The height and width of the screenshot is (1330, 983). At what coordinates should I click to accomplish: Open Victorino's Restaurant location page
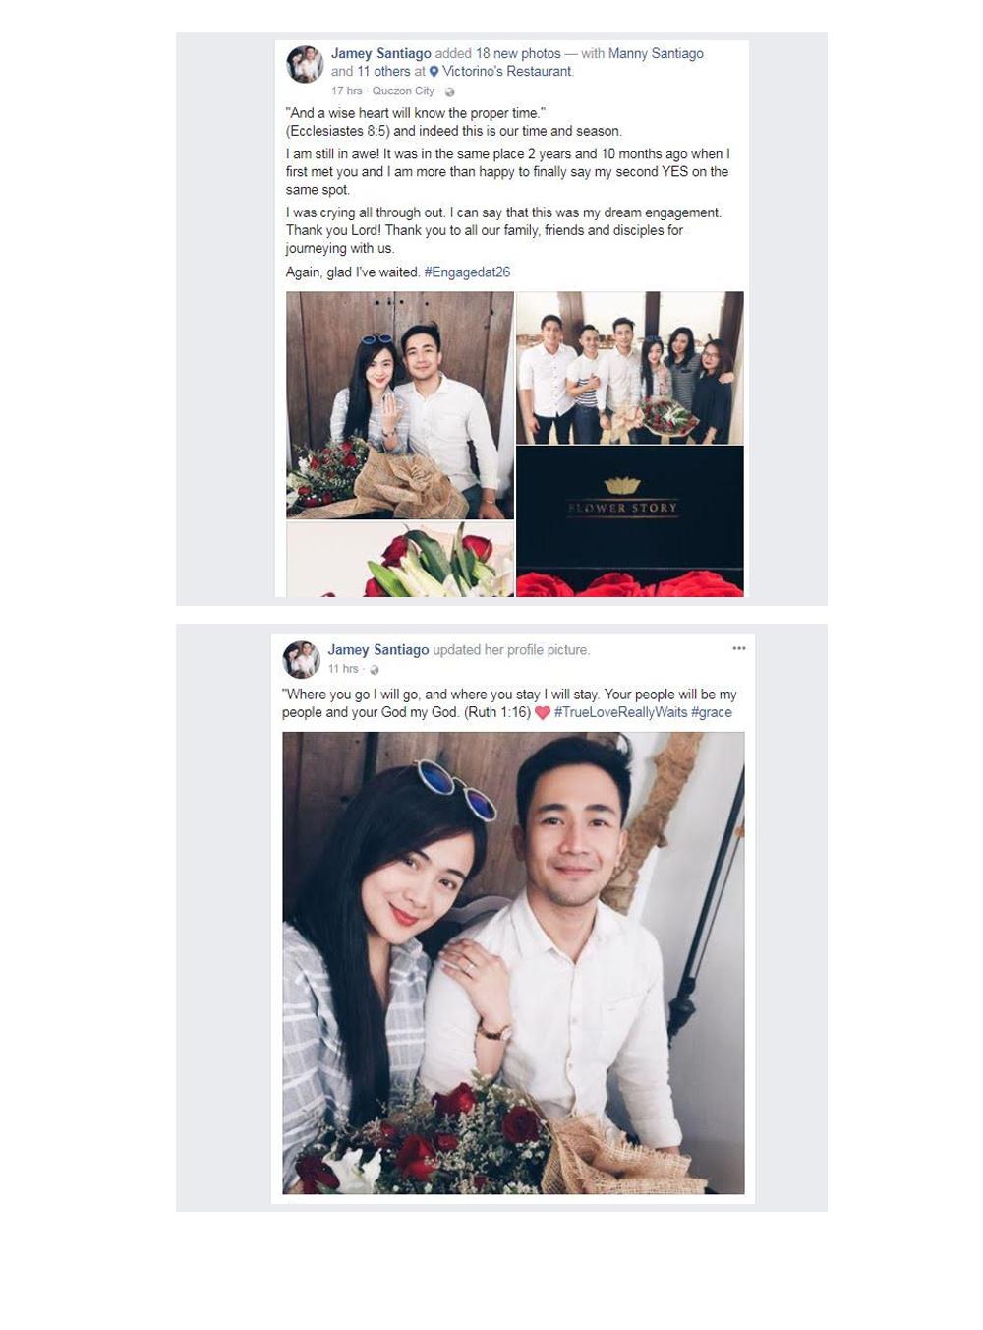coord(506,71)
